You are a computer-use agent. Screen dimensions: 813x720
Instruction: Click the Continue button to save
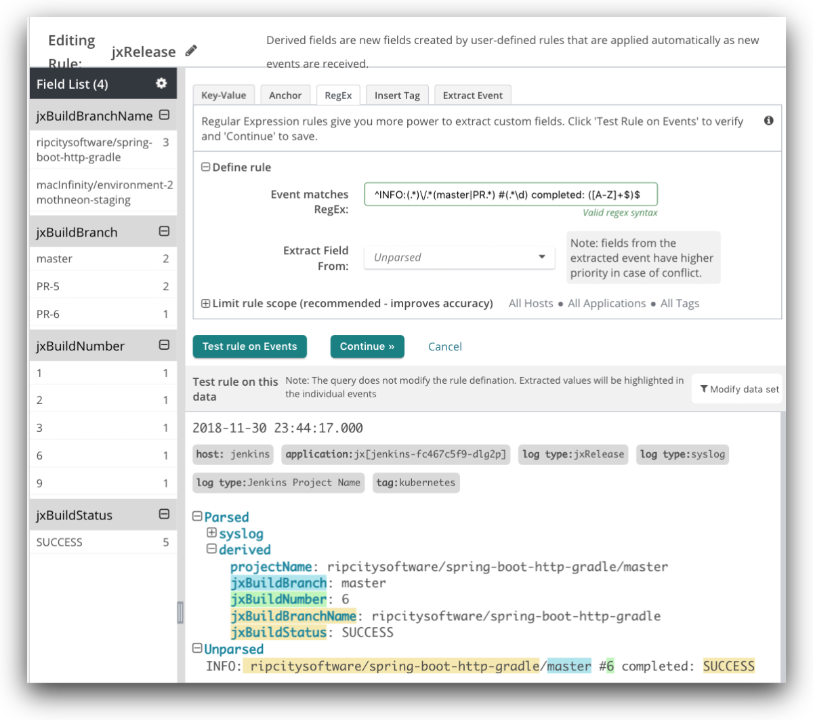[x=367, y=346]
